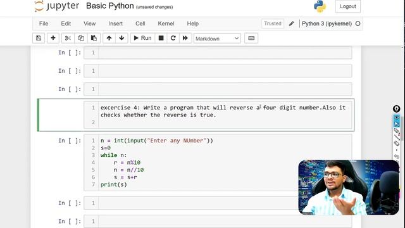405x228 pixels.
Task: Restart kernel and run all cells icon
Action: [x=185, y=38]
